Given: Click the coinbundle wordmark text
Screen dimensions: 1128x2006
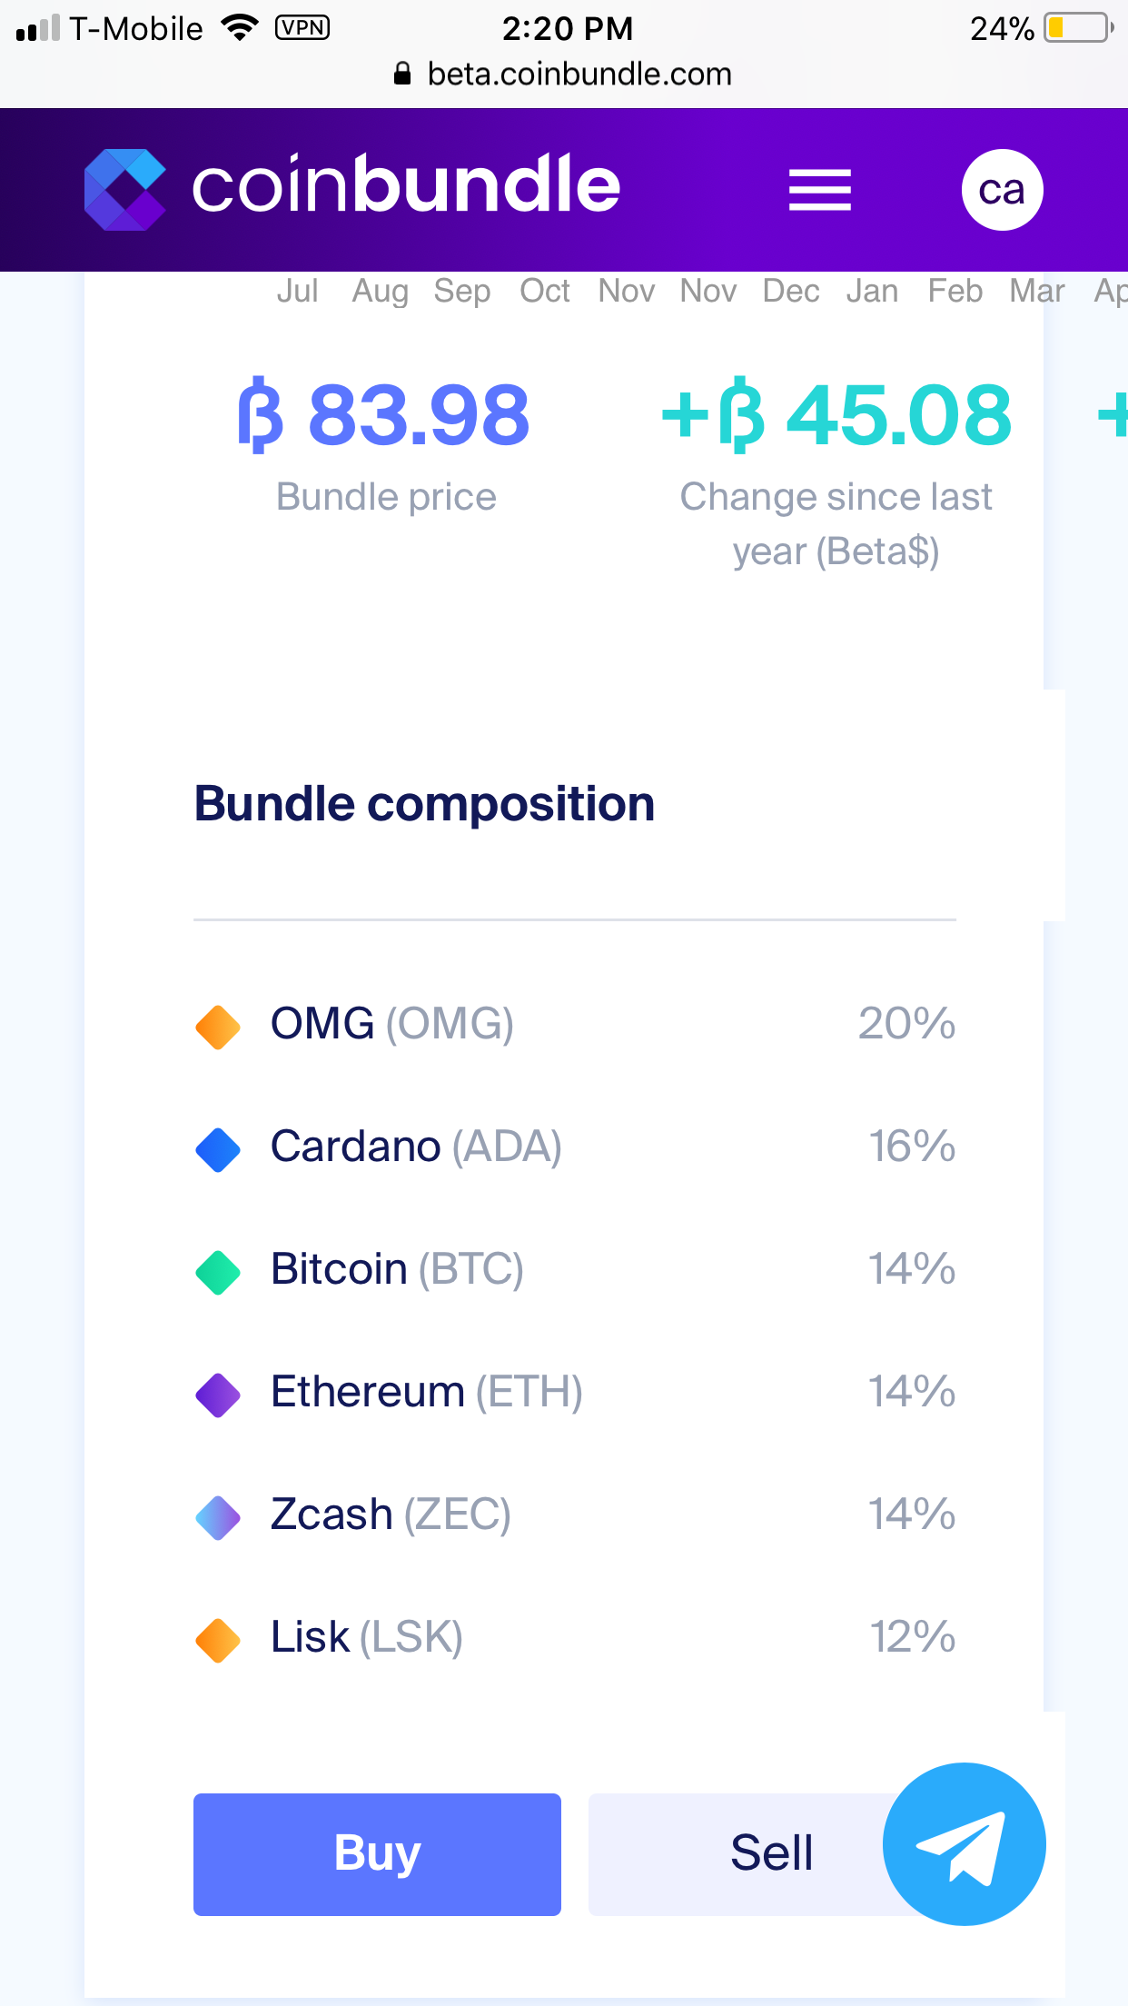Looking at the screenshot, I should click(x=406, y=185).
